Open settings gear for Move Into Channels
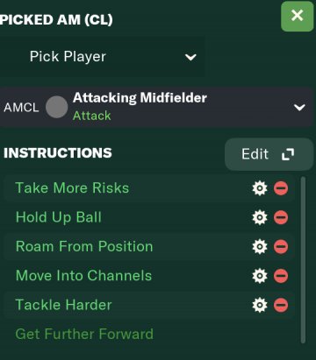The width and height of the screenshot is (316, 360). [x=260, y=276]
